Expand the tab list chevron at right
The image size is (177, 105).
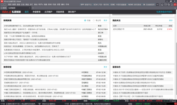(175, 8)
